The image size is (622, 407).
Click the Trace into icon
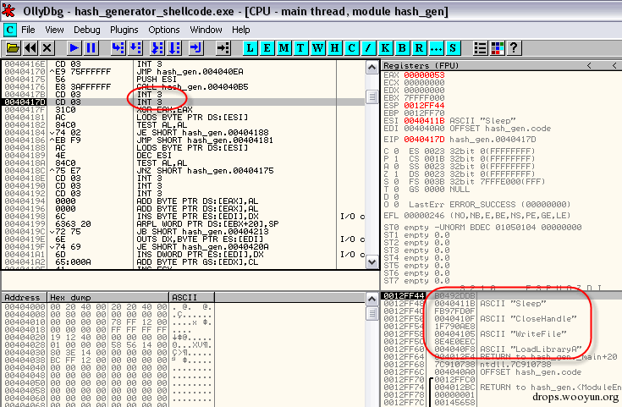157,48
